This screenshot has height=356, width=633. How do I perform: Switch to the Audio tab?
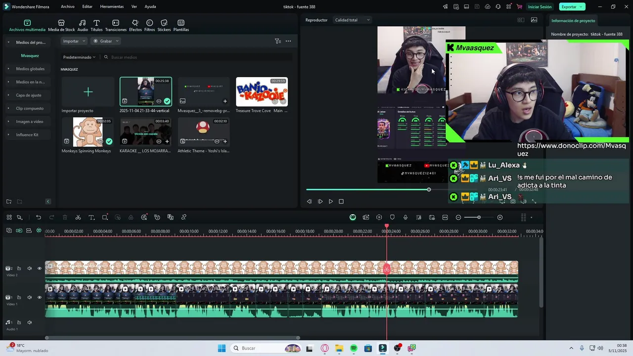coord(83,26)
